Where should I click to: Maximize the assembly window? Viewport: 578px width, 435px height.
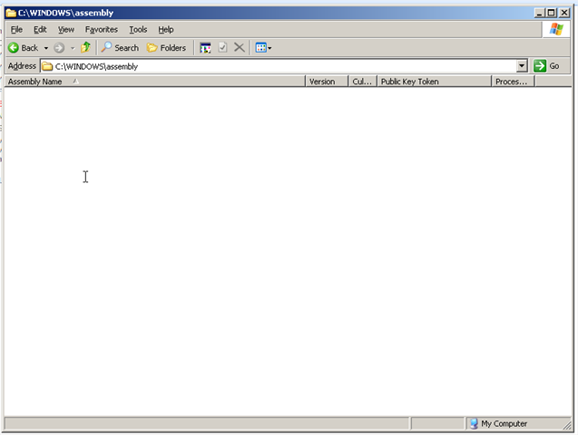pos(551,13)
